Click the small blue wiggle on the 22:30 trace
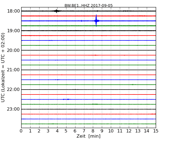The image size is (177, 142). pyautogui.click(x=67, y=99)
